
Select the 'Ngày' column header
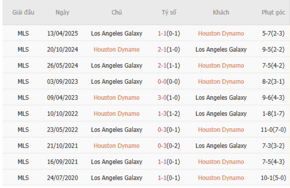(62, 12)
